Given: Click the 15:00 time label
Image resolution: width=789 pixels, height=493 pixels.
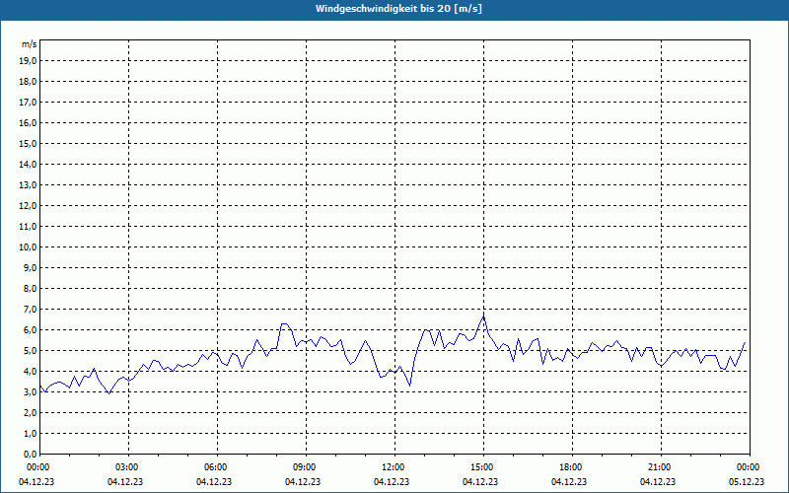Looking at the screenshot, I should click(x=483, y=467).
